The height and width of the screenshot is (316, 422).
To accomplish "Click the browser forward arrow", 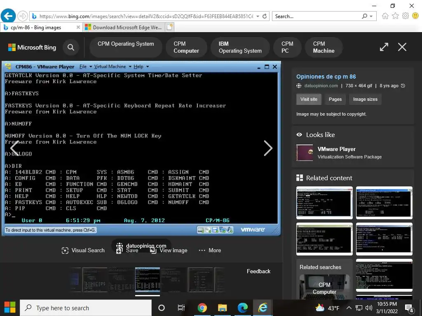I will [x=22, y=16].
